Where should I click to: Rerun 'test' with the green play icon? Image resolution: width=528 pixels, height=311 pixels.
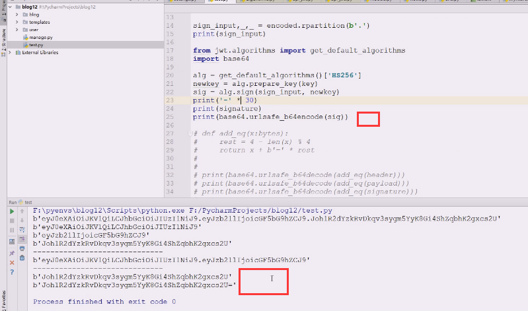pyautogui.click(x=12, y=211)
